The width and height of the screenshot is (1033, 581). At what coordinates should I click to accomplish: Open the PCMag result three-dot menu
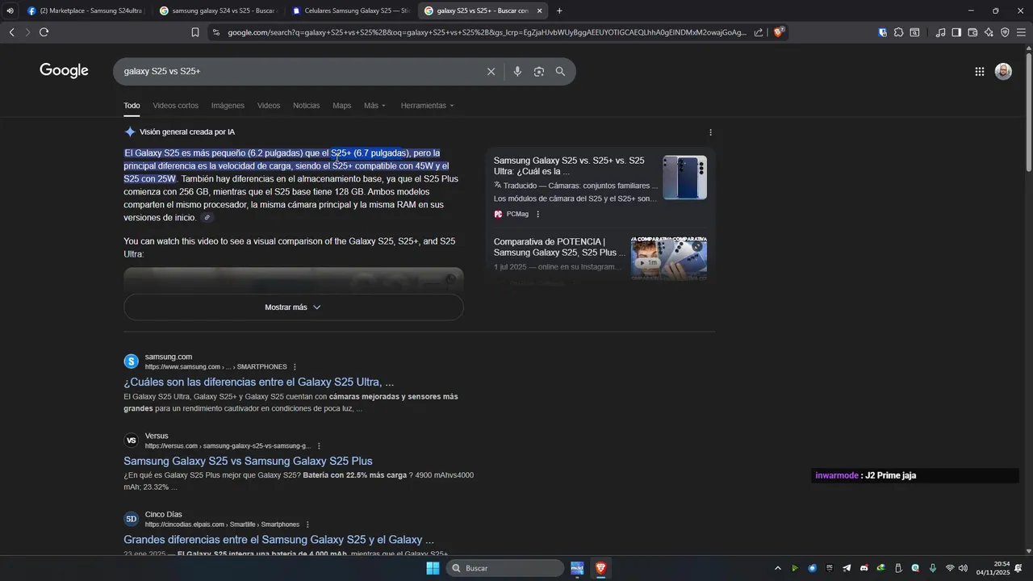[538, 214]
